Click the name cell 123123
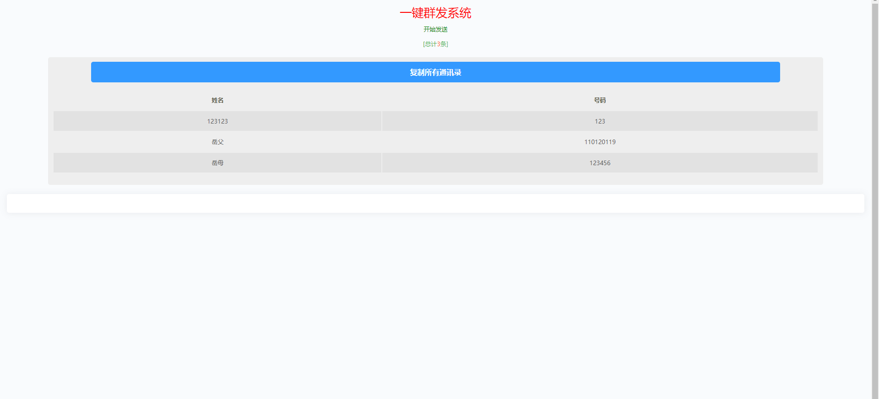This screenshot has width=879, height=399. 217,121
